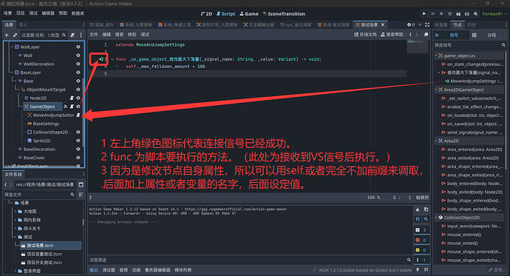The width and height of the screenshot is (510, 276).
Task: Open the 项目 menu
Action: pos(20,13)
